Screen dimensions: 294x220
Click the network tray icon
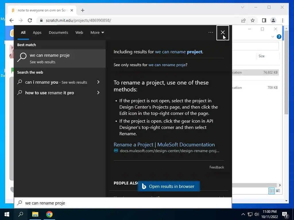tap(250, 214)
